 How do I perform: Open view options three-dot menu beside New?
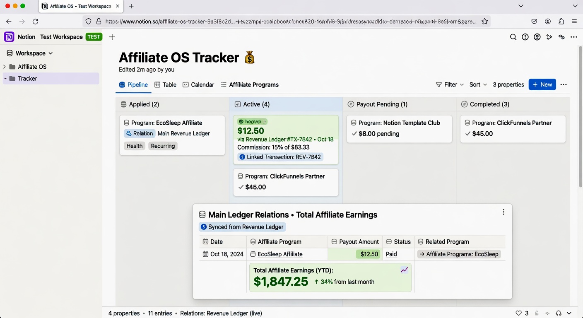click(x=564, y=84)
